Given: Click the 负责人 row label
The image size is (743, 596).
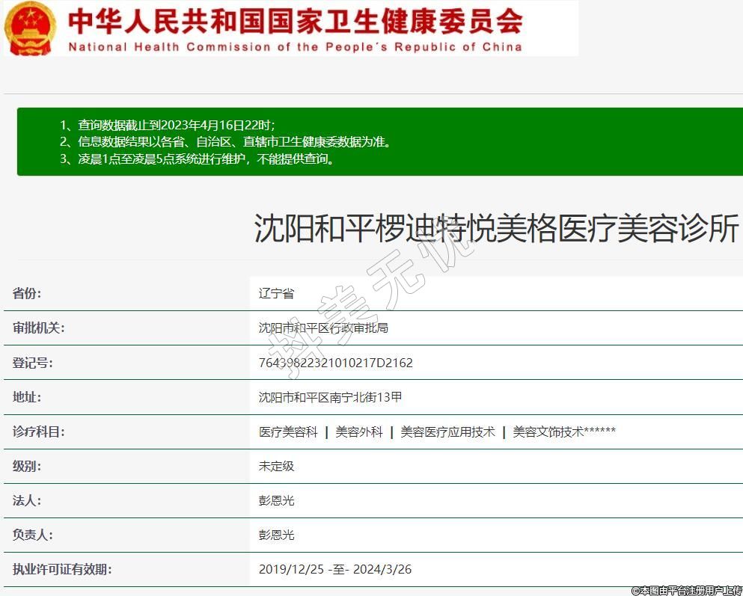Looking at the screenshot, I should click(x=33, y=535).
